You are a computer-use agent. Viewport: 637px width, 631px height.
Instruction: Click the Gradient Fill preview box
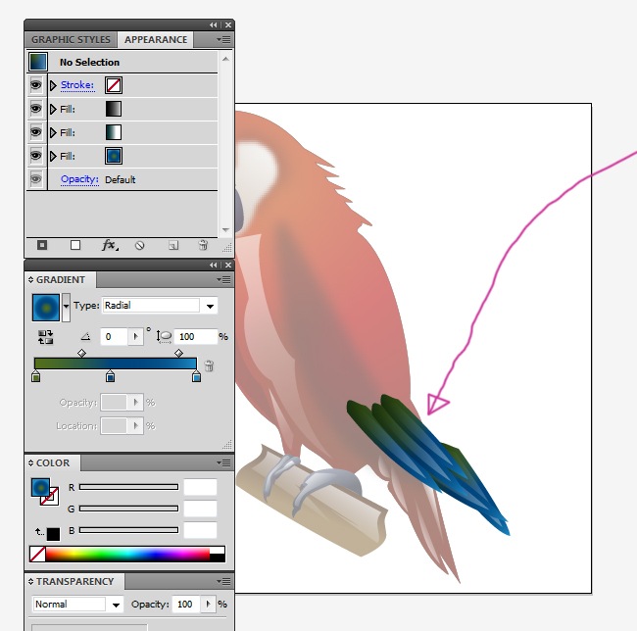pyautogui.click(x=46, y=308)
